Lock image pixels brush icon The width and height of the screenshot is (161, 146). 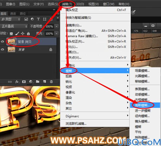click(17, 33)
